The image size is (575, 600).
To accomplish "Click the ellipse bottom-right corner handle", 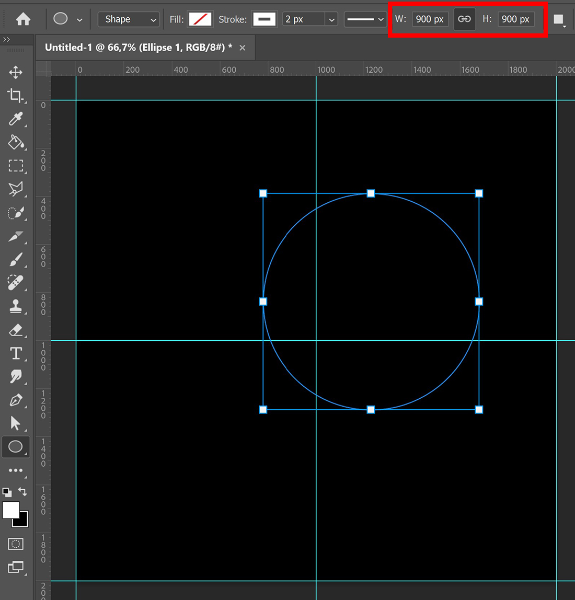I will pos(479,410).
